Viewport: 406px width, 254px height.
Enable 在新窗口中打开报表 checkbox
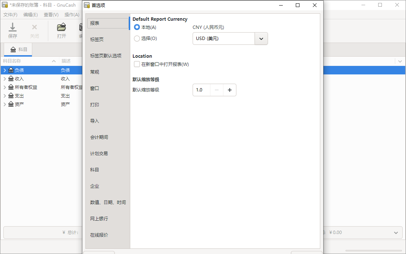(x=137, y=64)
